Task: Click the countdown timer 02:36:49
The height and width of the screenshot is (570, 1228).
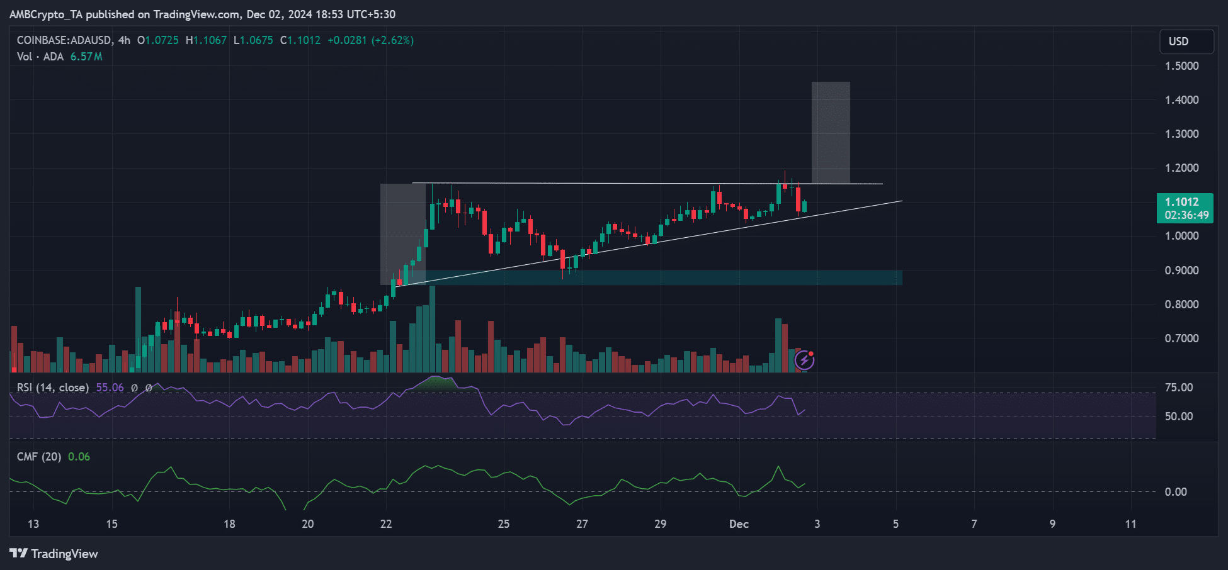Action: 1186,215
